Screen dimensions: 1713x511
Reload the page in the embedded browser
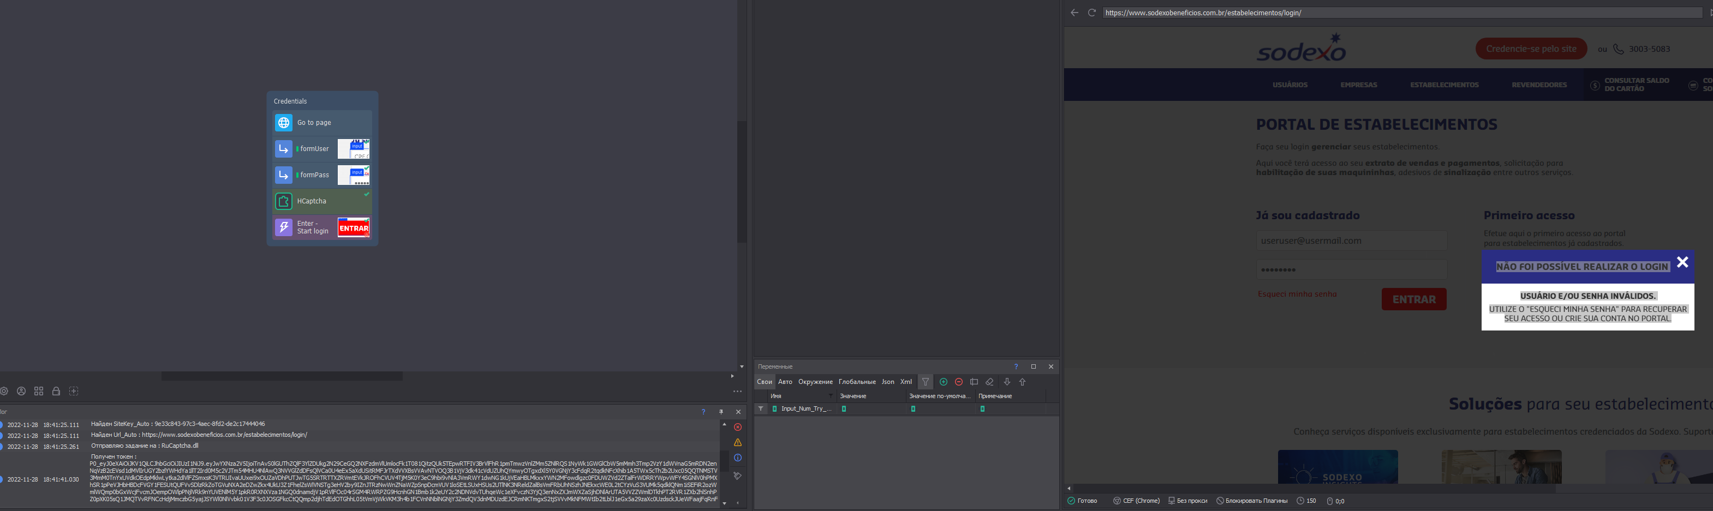point(1092,13)
